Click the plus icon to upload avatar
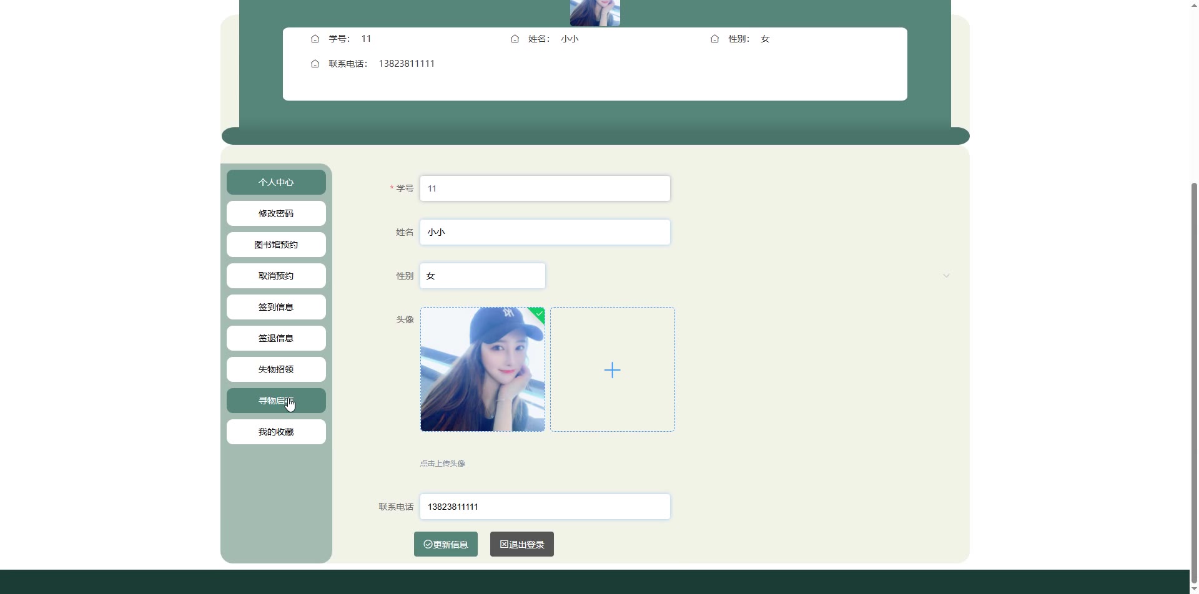This screenshot has height=594, width=1199. (x=612, y=370)
